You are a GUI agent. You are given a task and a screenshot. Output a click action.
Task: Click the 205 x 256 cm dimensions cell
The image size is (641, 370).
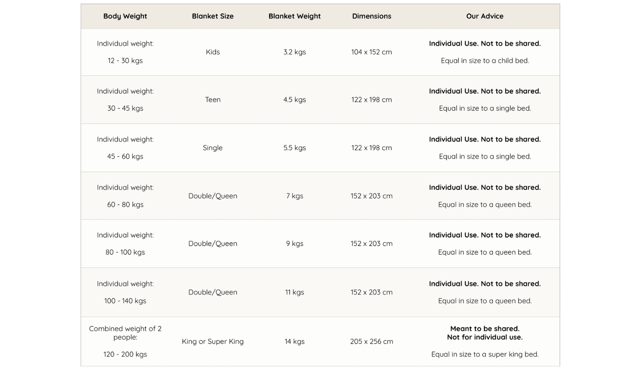click(x=371, y=341)
